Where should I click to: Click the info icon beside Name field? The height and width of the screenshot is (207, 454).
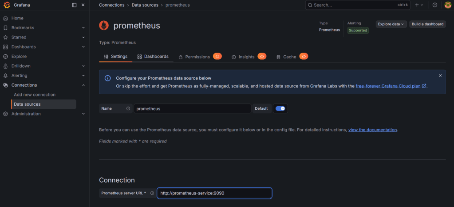(128, 108)
